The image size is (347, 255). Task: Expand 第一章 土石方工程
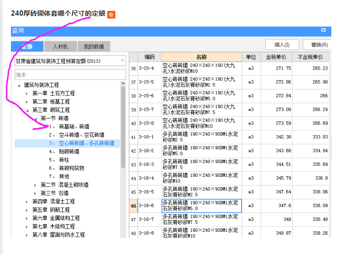coord(27,93)
